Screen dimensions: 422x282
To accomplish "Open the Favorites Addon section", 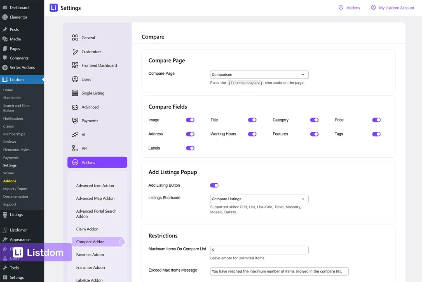I will tap(89, 254).
